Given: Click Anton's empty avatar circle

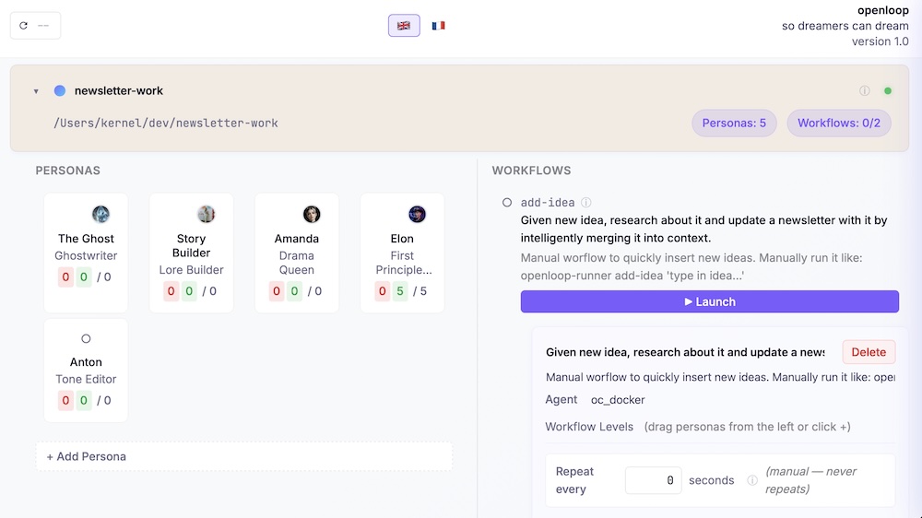Looking at the screenshot, I should coord(86,338).
